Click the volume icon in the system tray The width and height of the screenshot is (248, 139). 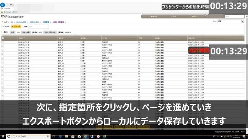(x=228, y=136)
